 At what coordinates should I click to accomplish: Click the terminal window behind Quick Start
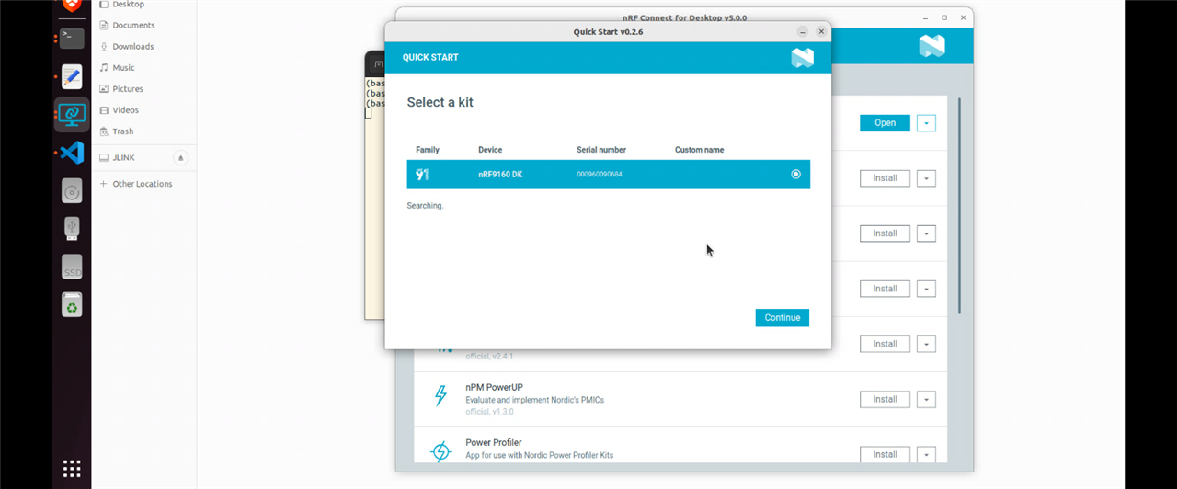click(x=374, y=184)
